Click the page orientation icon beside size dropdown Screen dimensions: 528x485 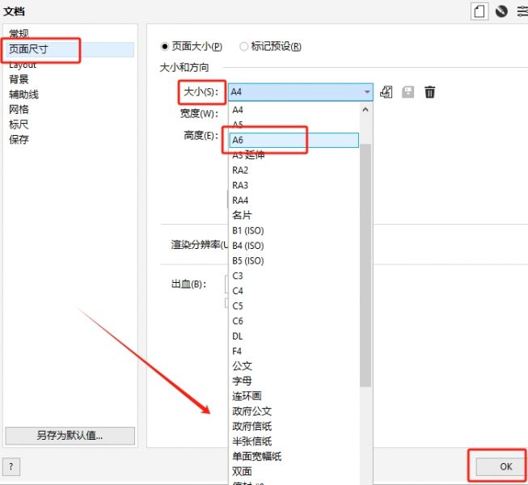coord(386,92)
